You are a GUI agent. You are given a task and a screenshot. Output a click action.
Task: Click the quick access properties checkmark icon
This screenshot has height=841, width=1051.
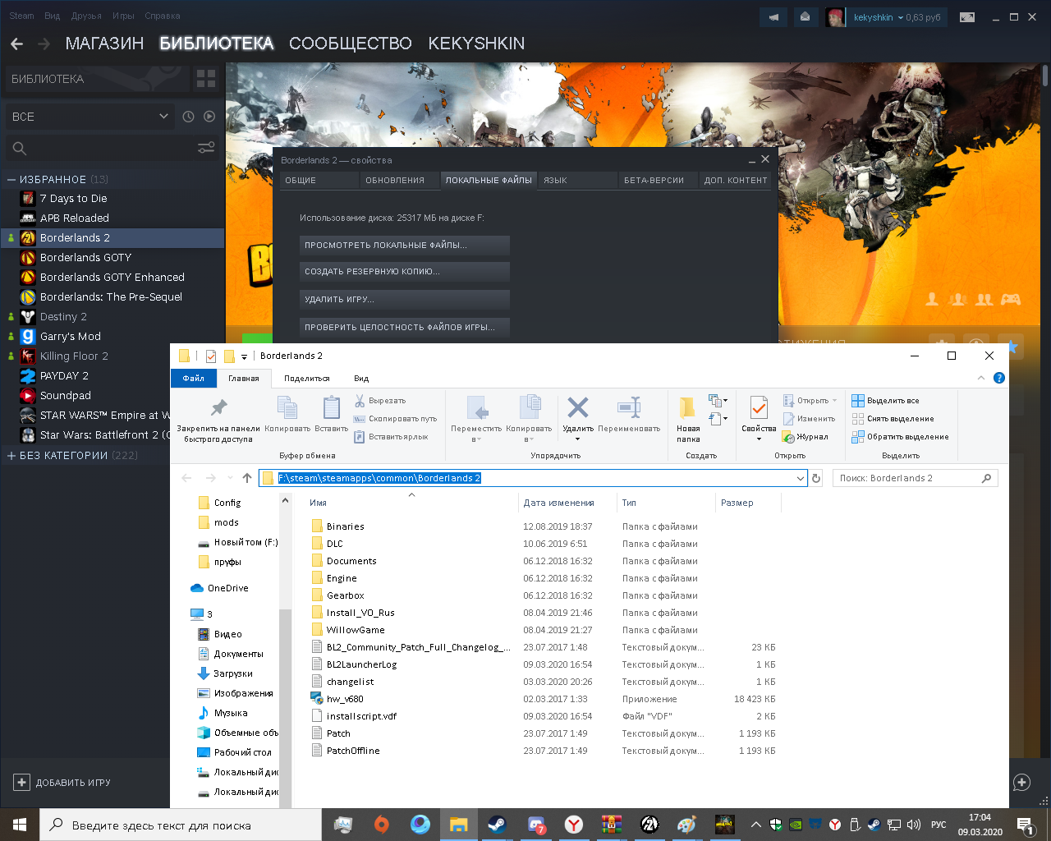[211, 356]
